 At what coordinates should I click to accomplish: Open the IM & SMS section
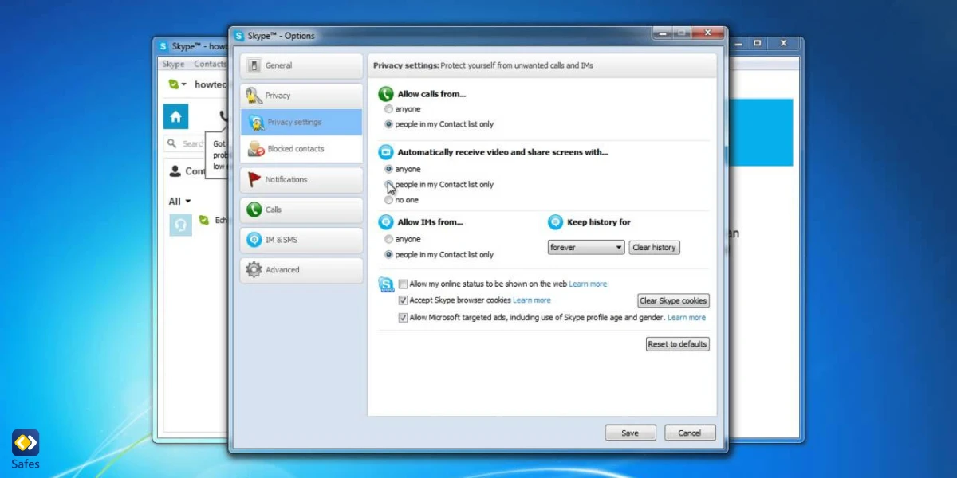(x=301, y=240)
